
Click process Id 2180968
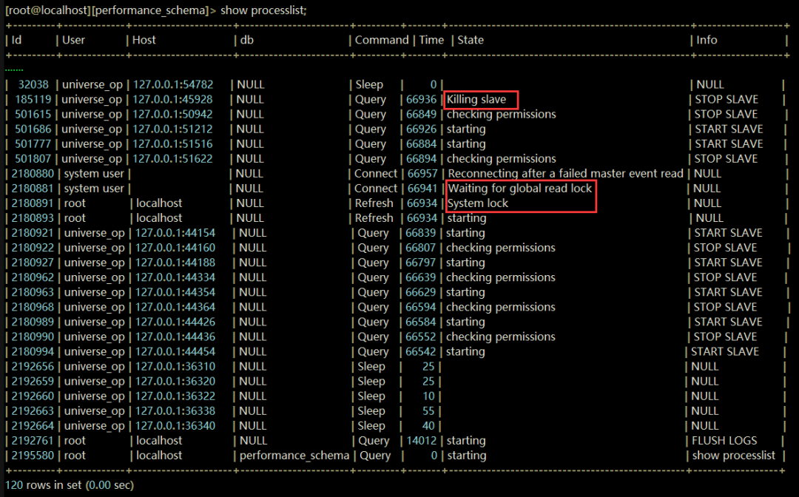(33, 307)
